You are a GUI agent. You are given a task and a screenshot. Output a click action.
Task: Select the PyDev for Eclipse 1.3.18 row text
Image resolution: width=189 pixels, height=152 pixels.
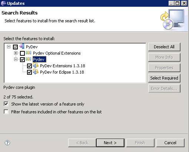[62, 72]
